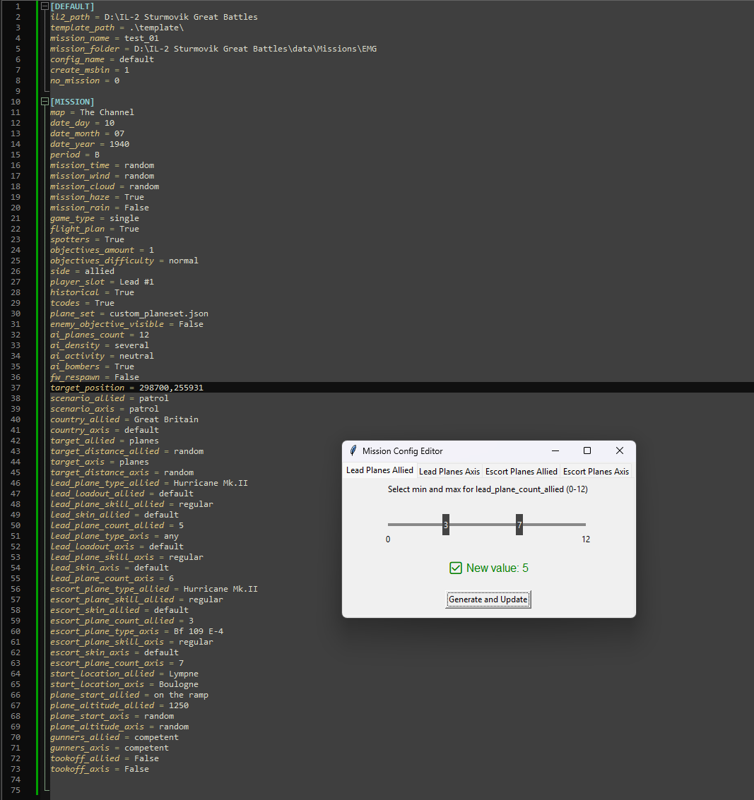Collapse the [MISSION] section fold marker
Screen dimensions: 754x800
[x=45, y=102]
